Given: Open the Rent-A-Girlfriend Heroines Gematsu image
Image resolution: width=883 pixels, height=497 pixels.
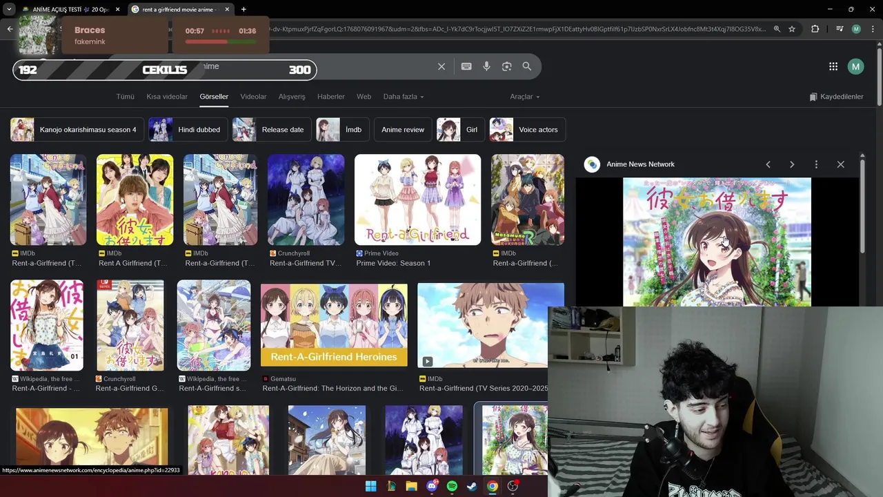Looking at the screenshot, I should click(x=334, y=325).
